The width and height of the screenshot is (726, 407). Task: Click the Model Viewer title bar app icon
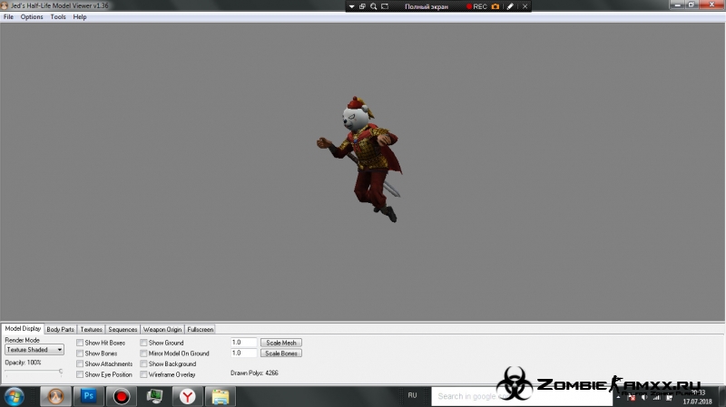tap(5, 5)
